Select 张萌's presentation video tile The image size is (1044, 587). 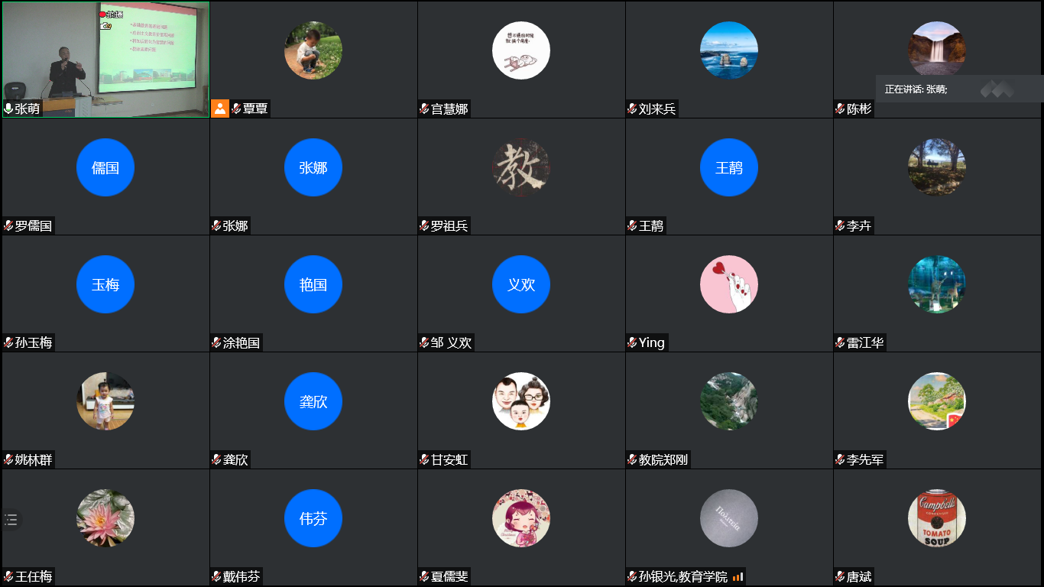pos(105,59)
